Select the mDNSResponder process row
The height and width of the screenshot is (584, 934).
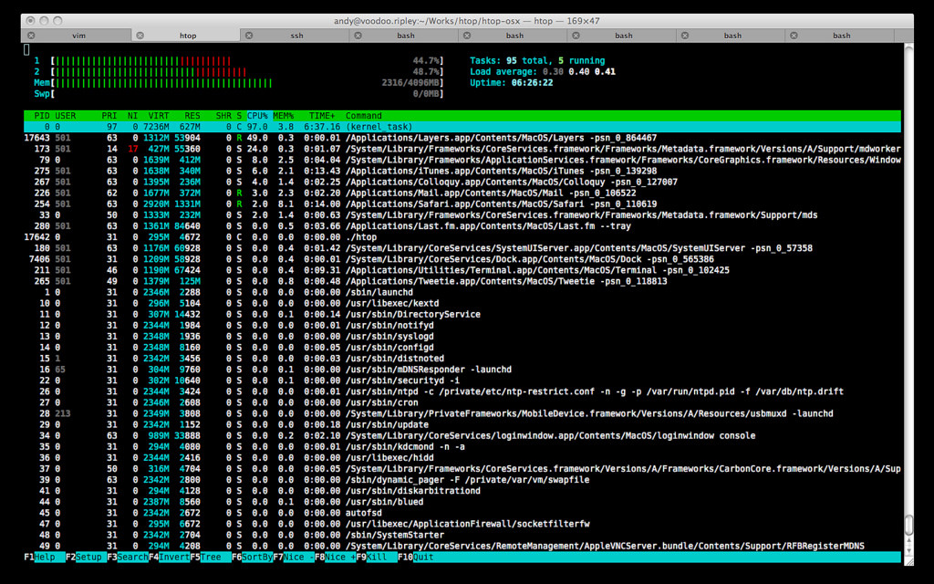[462, 370]
